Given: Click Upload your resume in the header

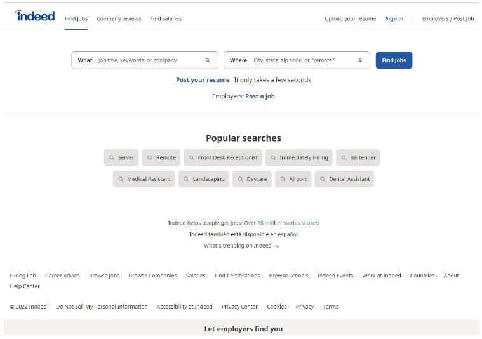Looking at the screenshot, I should [351, 19].
